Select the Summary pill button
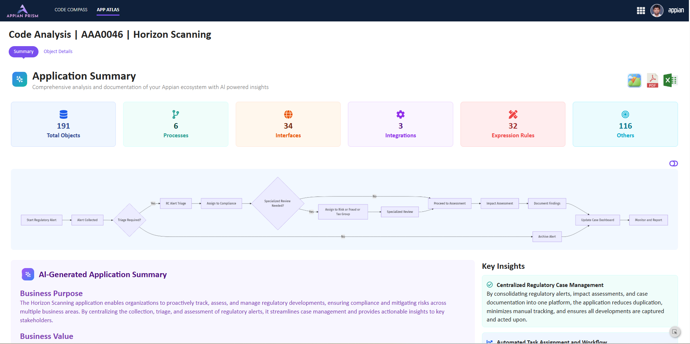 click(24, 52)
